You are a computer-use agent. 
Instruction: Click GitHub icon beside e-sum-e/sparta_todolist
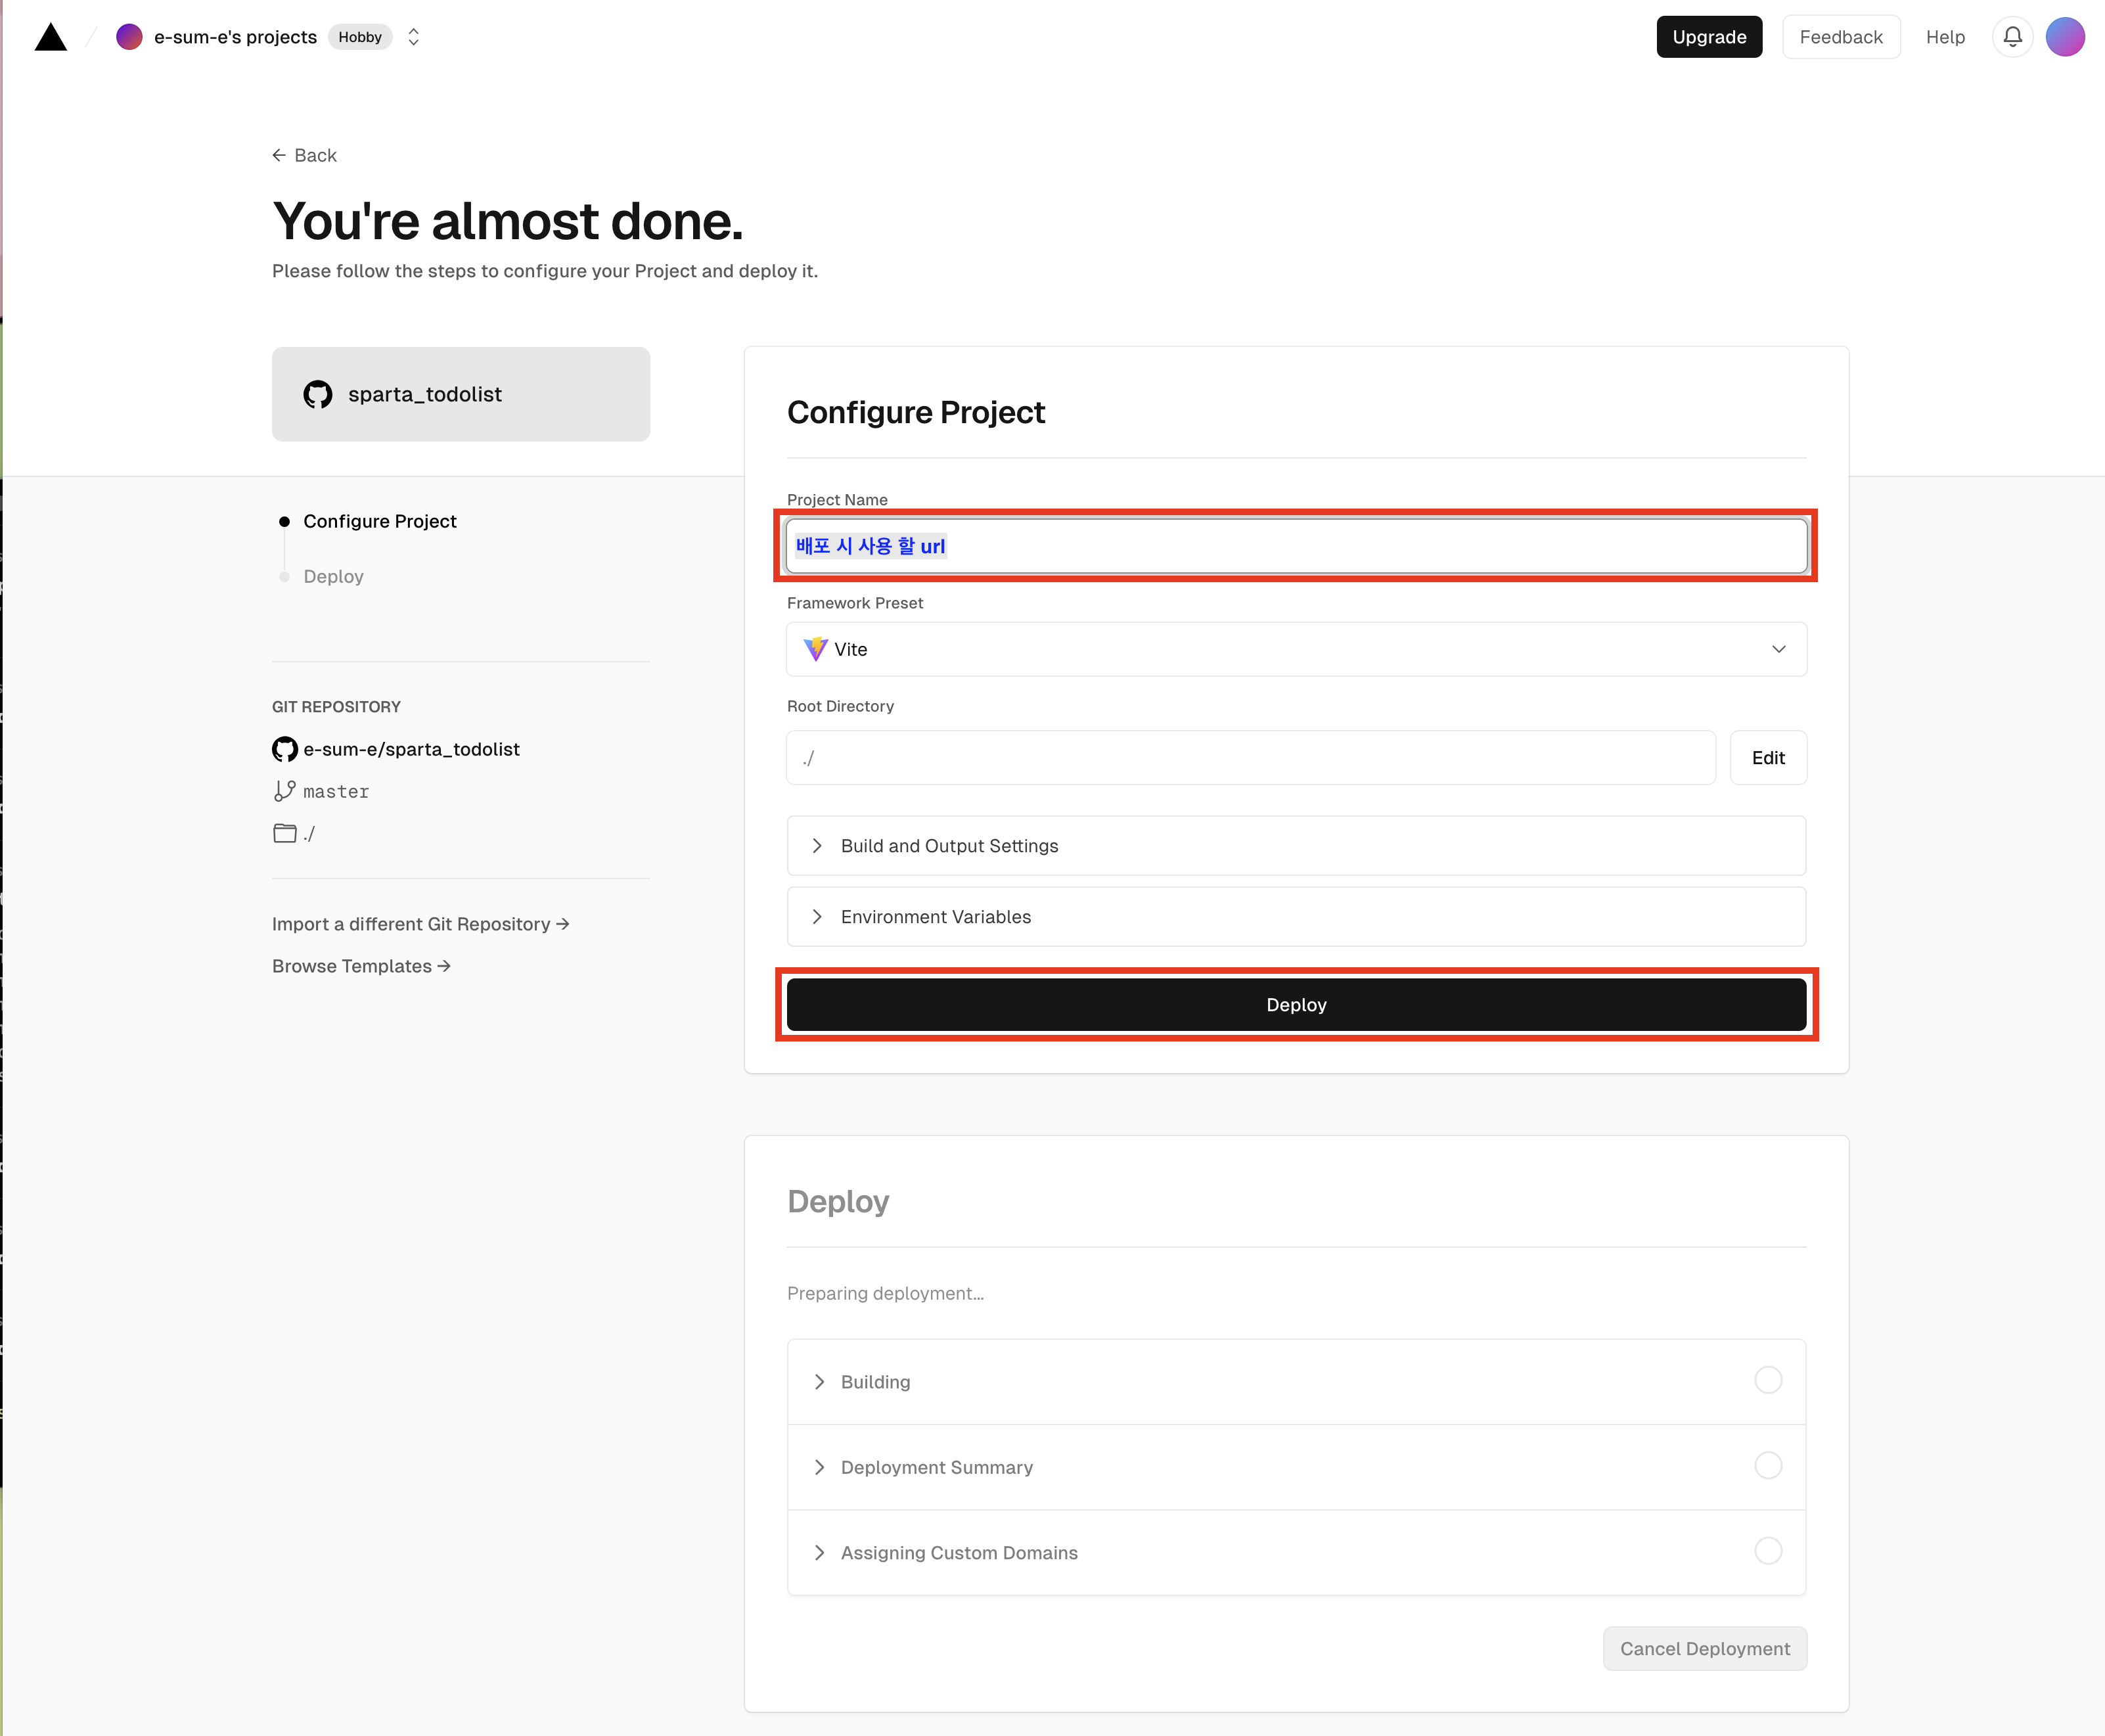tap(285, 749)
